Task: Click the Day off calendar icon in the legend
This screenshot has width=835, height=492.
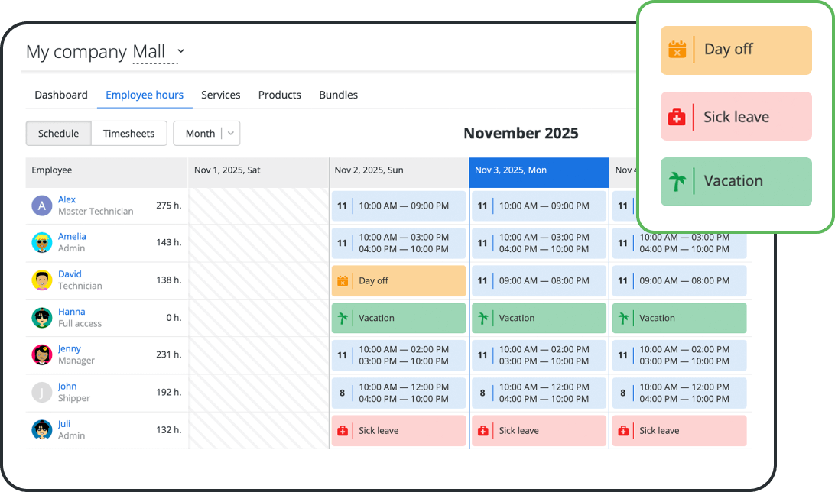Action: click(x=677, y=49)
